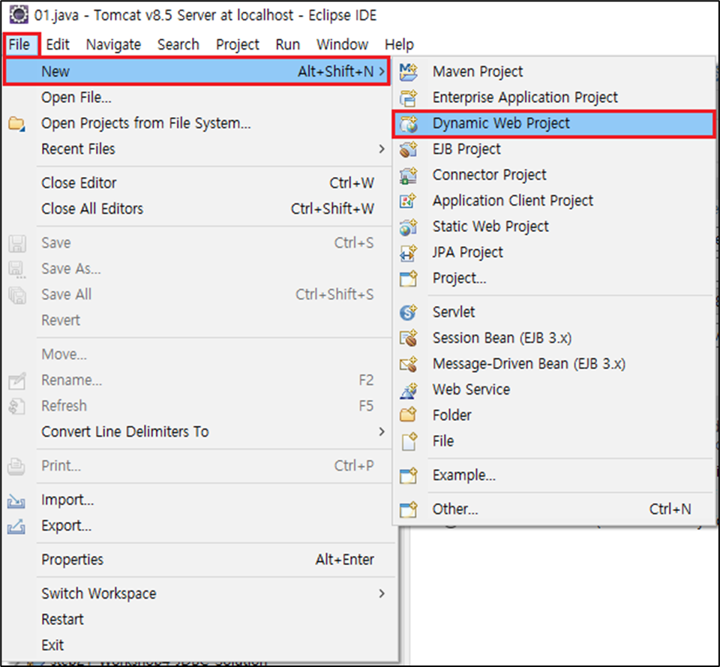Click the Project... wizard icon
The height and width of the screenshot is (667, 720).
coord(408,278)
